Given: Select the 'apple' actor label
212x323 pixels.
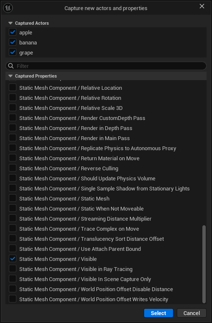Looking at the screenshot, I should [26, 33].
